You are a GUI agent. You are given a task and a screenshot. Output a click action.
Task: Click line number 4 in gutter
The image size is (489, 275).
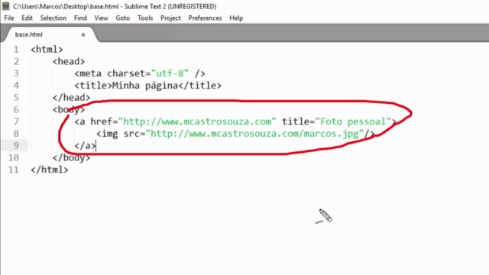pyautogui.click(x=16, y=86)
